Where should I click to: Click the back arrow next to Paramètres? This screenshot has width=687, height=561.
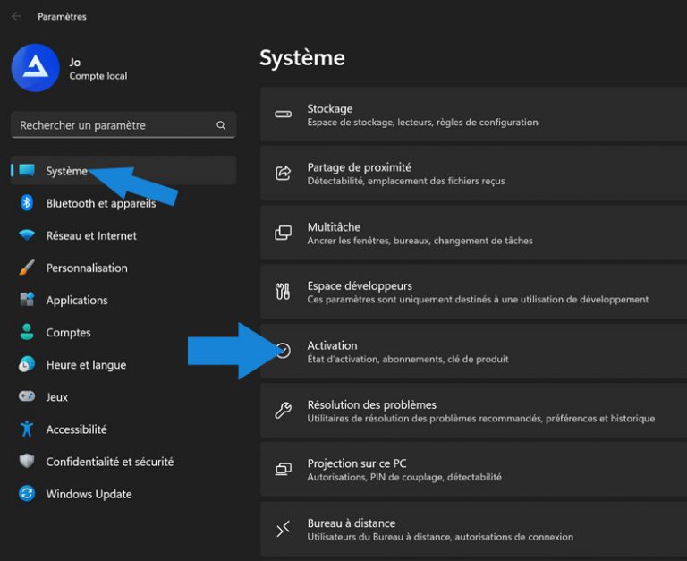coord(16,16)
